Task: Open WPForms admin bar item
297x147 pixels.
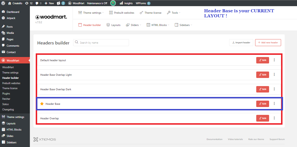Action: [143, 3]
